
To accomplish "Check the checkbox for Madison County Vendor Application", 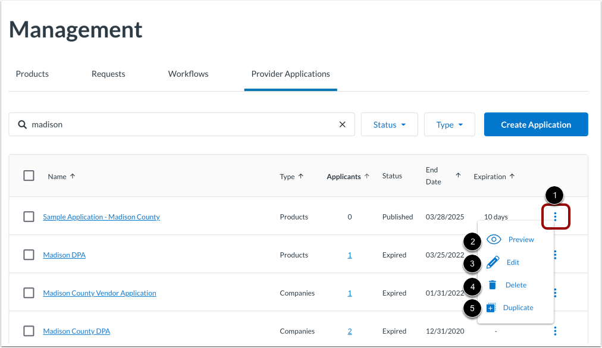I will pyautogui.click(x=29, y=293).
